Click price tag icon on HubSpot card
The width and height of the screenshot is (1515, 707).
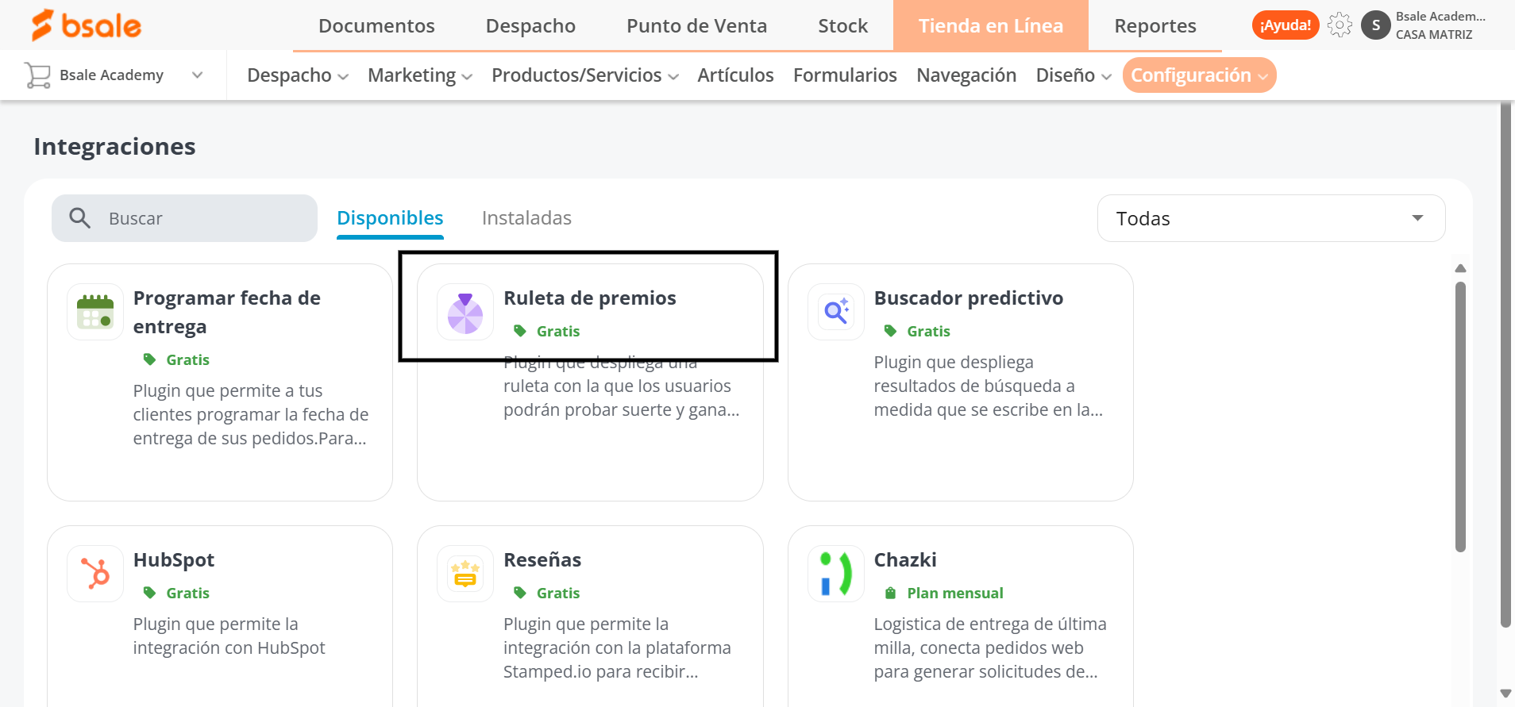click(x=149, y=593)
